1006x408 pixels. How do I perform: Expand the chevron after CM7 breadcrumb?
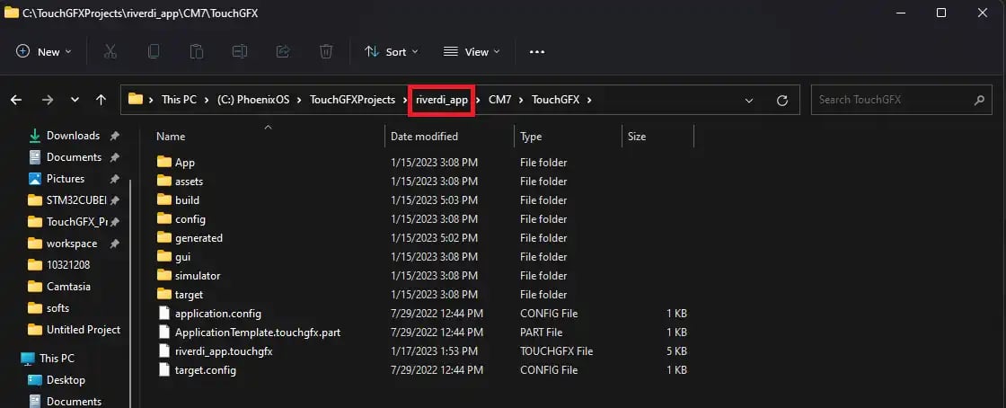tap(521, 100)
